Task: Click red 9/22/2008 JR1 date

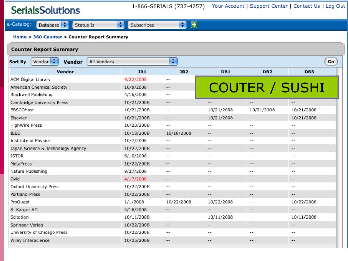Action: coord(135,79)
